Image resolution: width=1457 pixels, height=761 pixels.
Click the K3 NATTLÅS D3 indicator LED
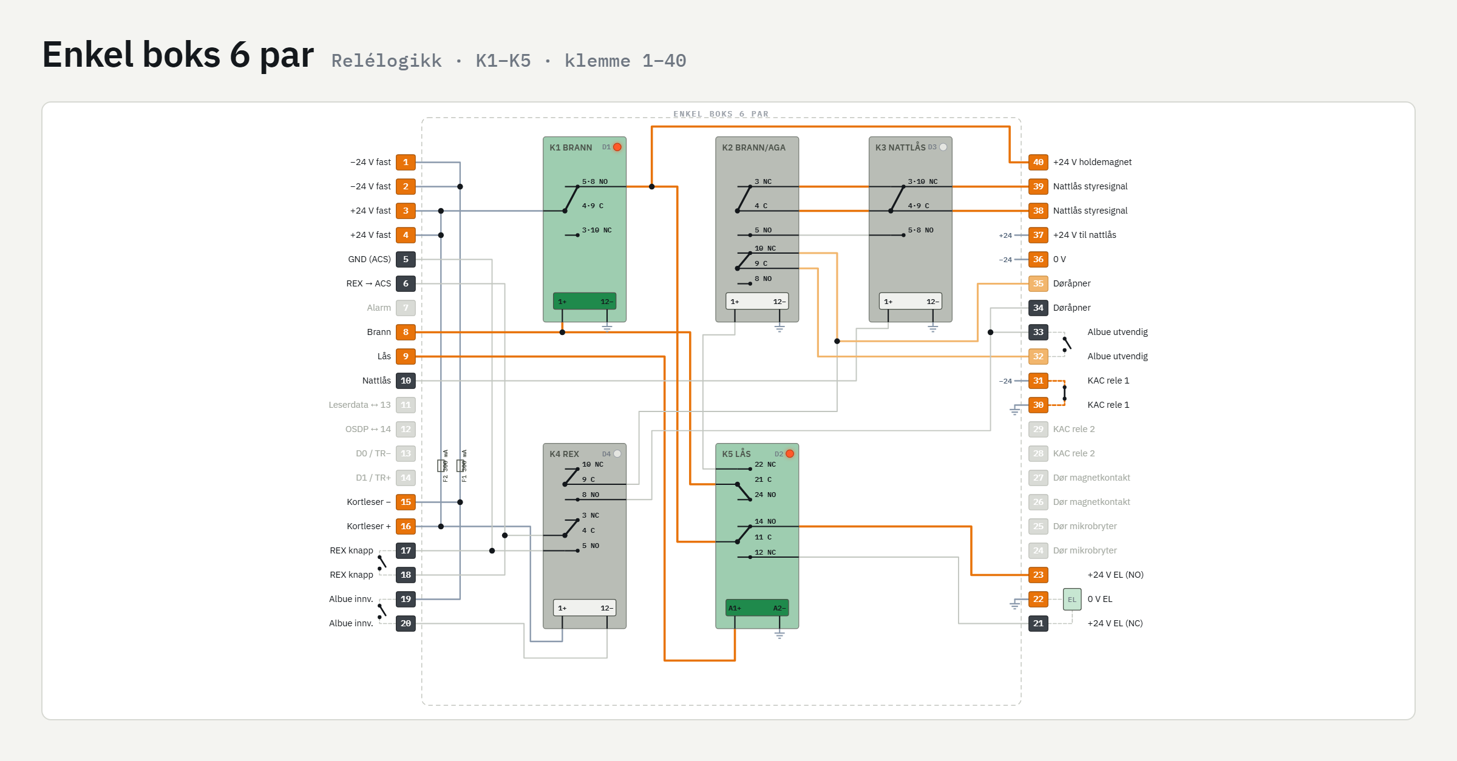[x=943, y=147]
